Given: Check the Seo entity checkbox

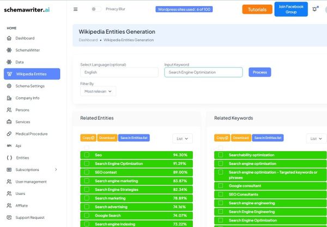Looking at the screenshot, I should [87, 155].
